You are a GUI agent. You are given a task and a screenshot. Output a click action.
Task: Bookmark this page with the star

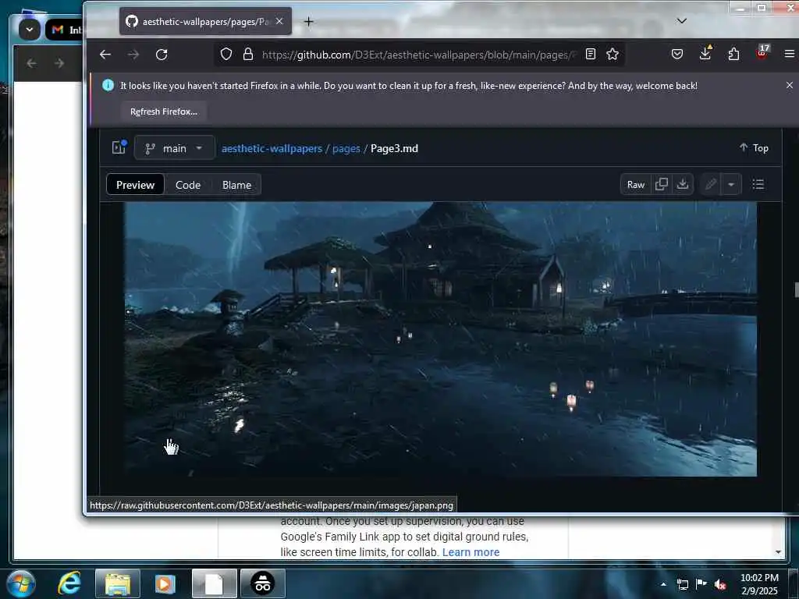pos(613,54)
